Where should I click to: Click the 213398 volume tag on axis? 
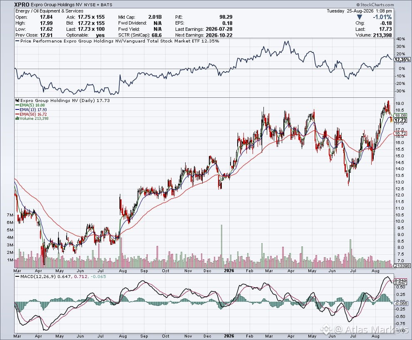(402, 266)
